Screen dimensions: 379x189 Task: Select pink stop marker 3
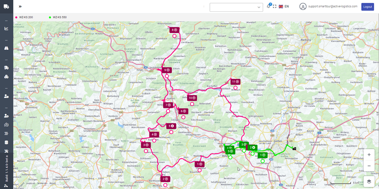click(x=146, y=145)
